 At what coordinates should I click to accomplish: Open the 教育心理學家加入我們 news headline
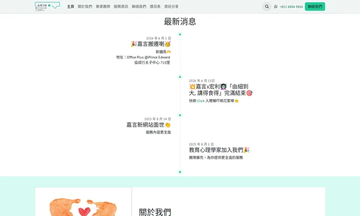[219, 150]
